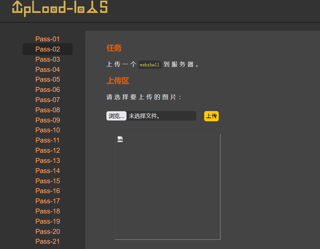Select Pass-10 in sidebar
This screenshot has height=249, width=320.
click(x=48, y=130)
